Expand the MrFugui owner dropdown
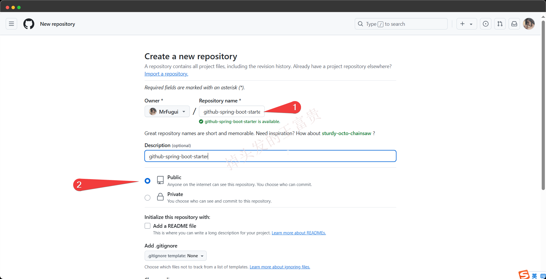 coord(167,111)
